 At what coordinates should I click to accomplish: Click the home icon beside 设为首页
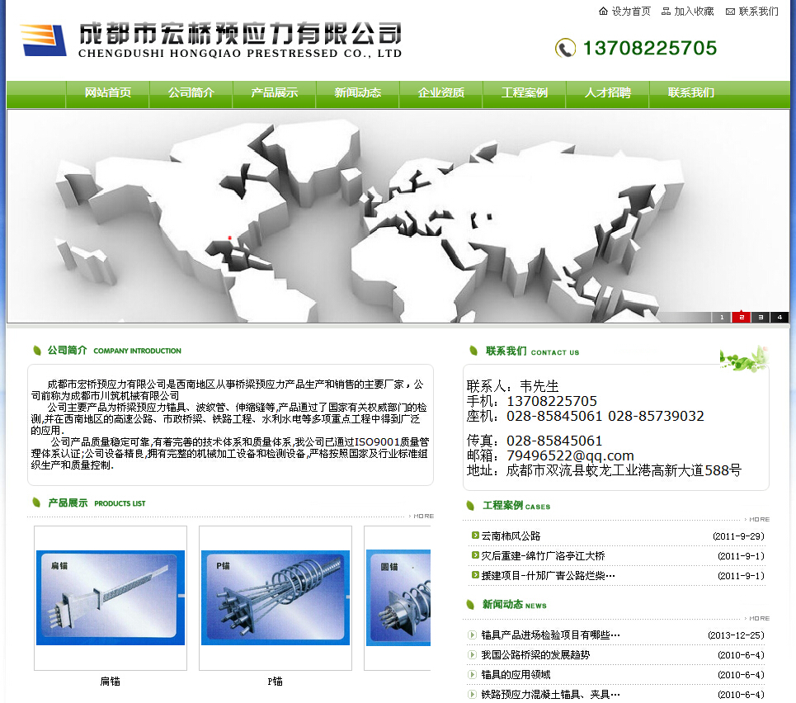[x=603, y=12]
